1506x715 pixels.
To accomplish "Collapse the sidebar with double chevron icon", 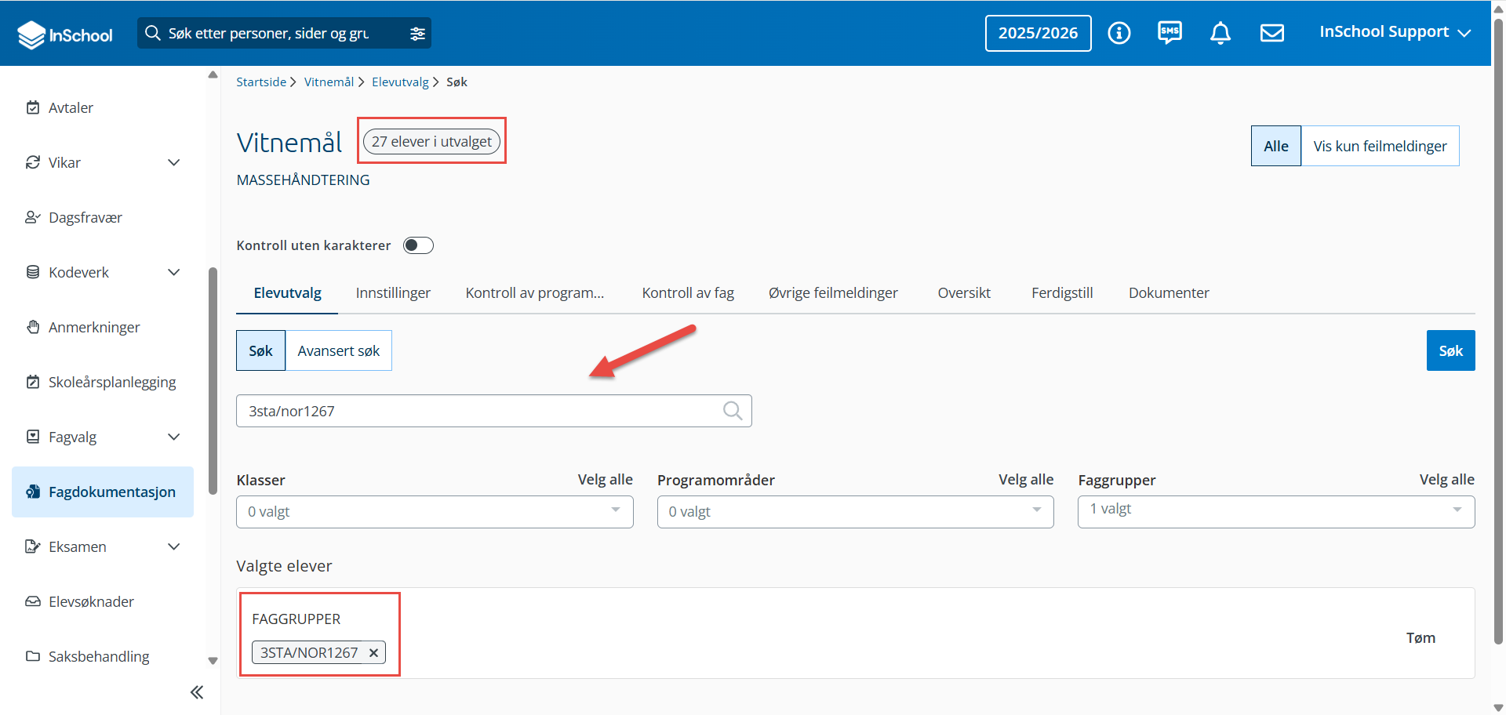I will tap(197, 692).
